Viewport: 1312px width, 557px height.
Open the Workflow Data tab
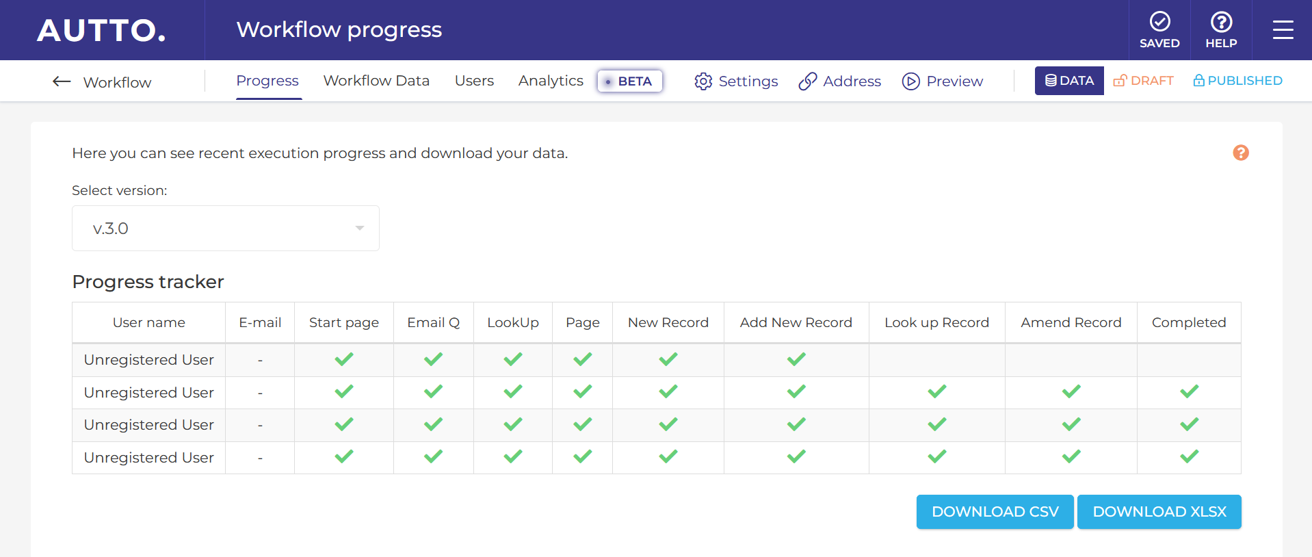tap(376, 81)
